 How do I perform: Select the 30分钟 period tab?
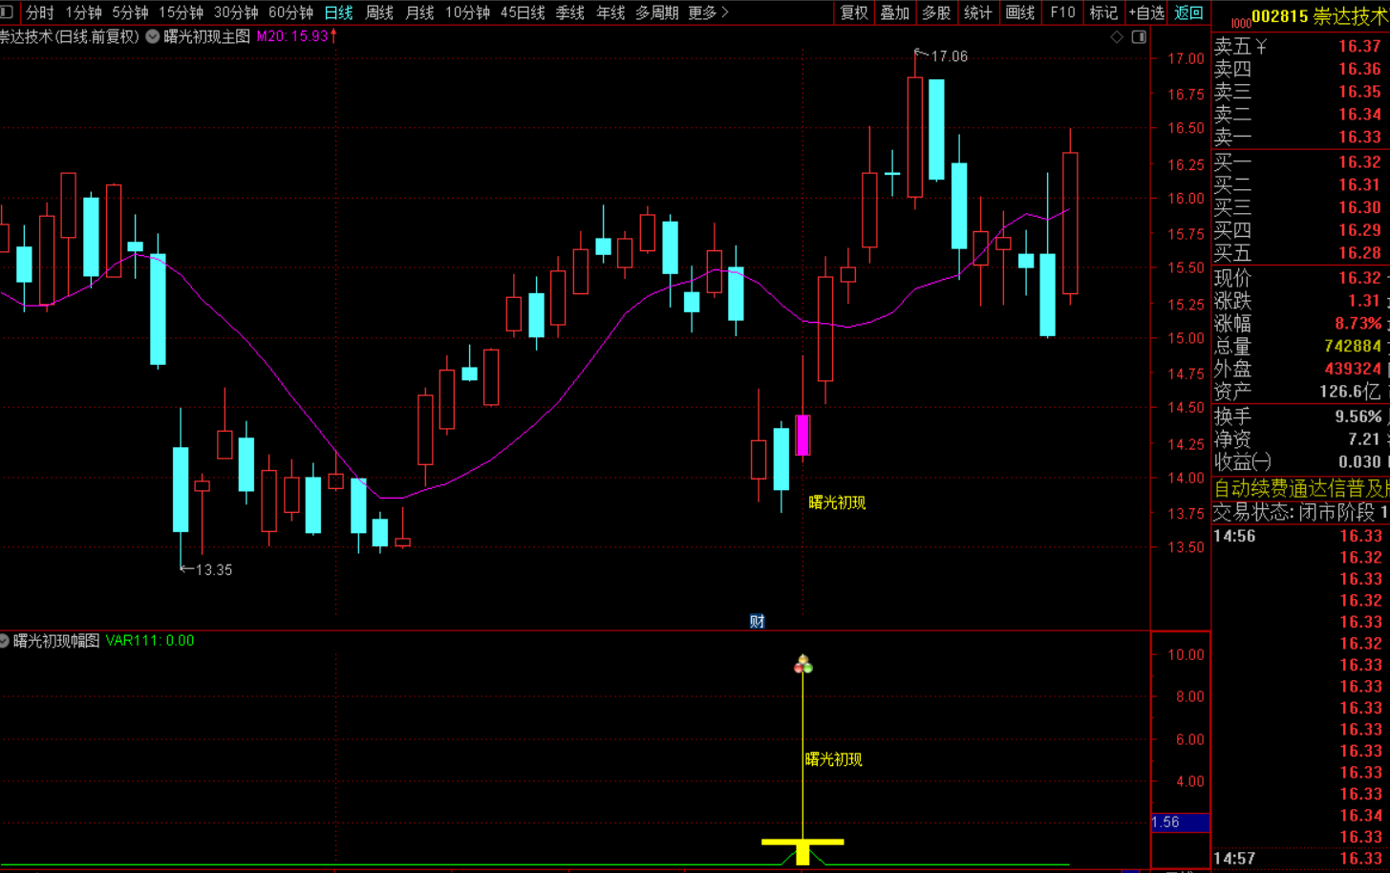(x=236, y=12)
